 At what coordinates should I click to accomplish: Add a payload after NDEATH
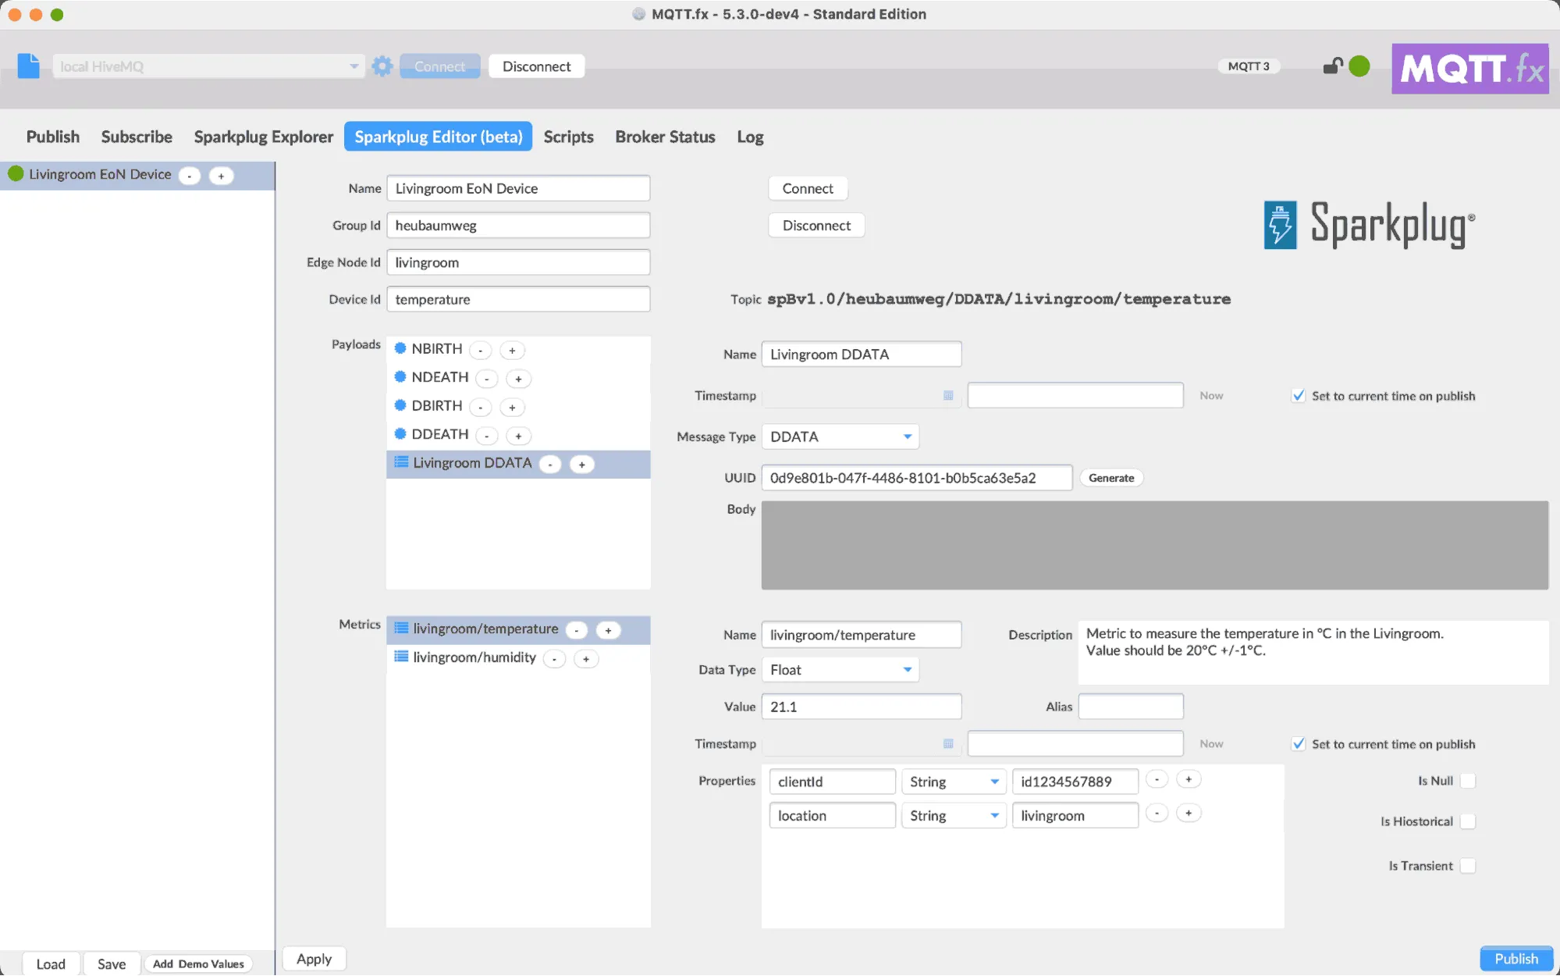pyautogui.click(x=518, y=379)
